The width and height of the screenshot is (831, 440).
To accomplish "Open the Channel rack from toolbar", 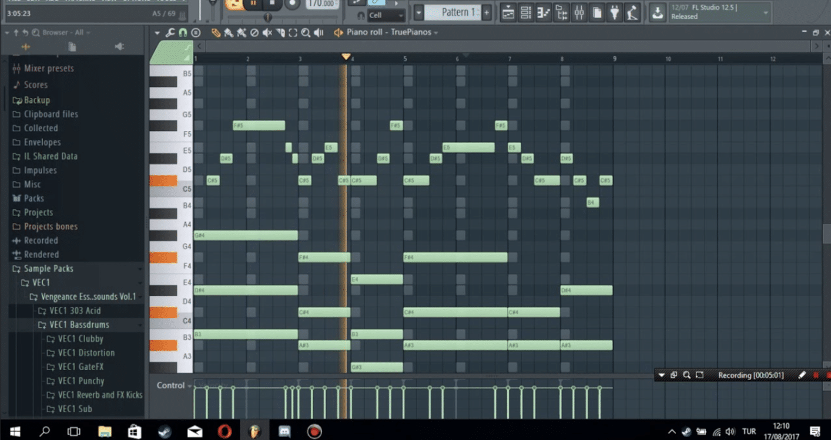I will [x=526, y=12].
